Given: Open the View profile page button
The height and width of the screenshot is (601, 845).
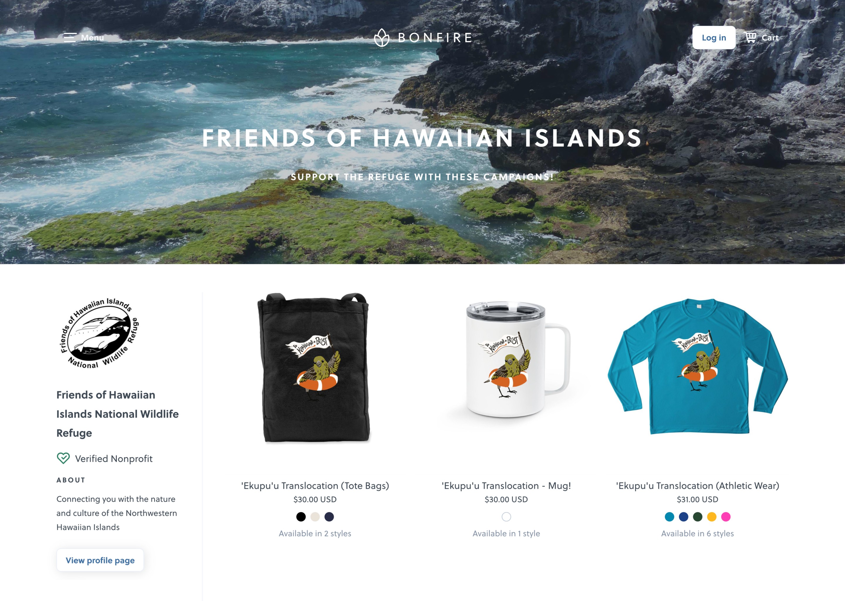Looking at the screenshot, I should point(100,560).
